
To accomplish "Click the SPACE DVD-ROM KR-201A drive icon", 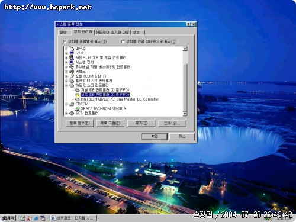I will coord(77,108).
